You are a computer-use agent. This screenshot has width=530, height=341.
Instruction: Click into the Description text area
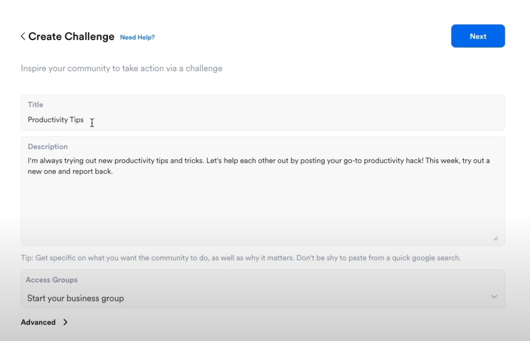tap(262, 191)
